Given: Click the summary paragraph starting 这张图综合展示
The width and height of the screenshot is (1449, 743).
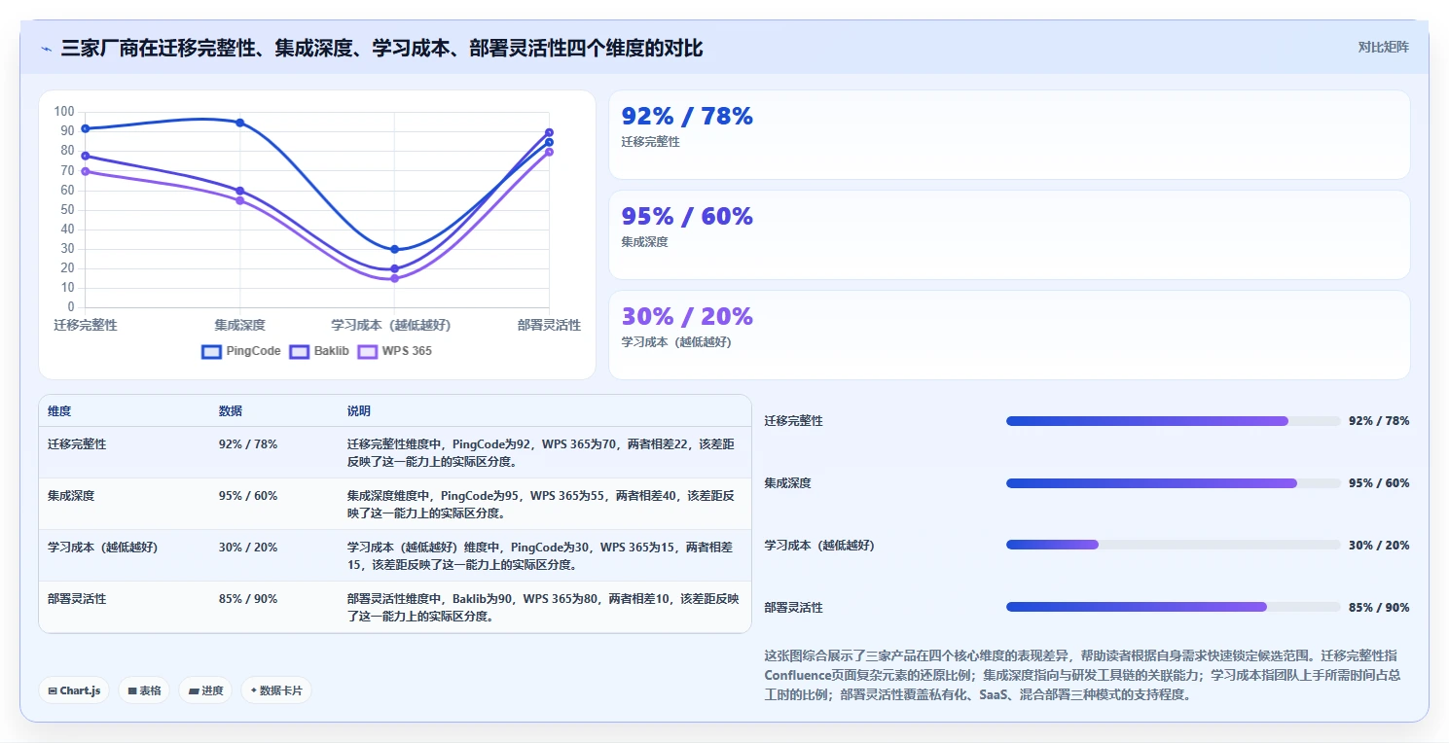Looking at the screenshot, I should tap(1082, 675).
